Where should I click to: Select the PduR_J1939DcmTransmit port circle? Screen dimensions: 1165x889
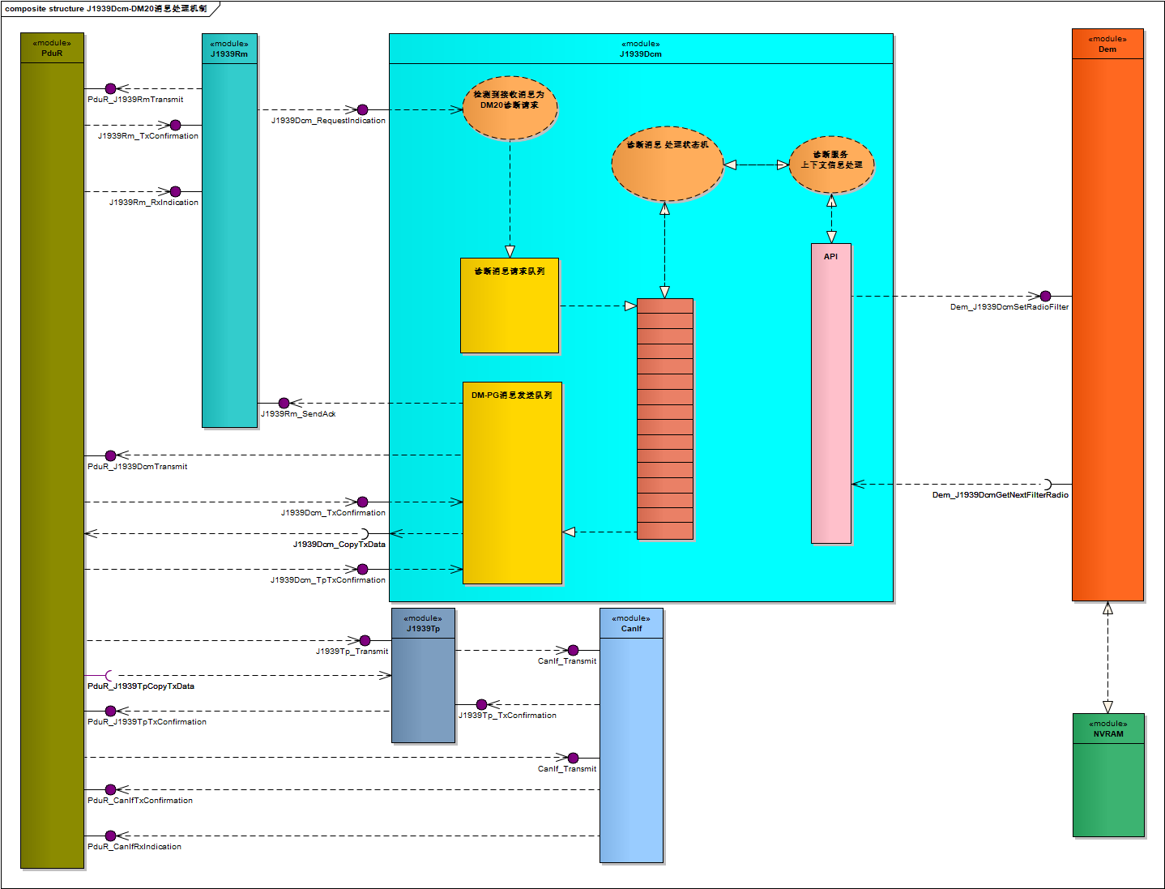coord(111,455)
